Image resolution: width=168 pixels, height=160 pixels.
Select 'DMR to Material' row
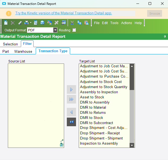[x=104, y=108]
